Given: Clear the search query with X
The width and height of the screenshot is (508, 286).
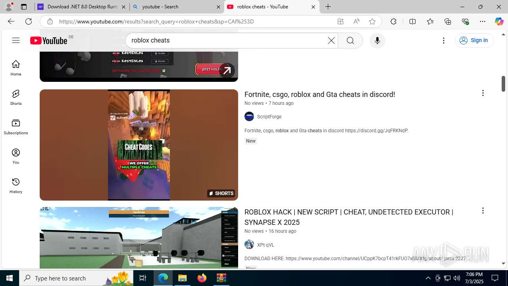Looking at the screenshot, I should pyautogui.click(x=331, y=41).
